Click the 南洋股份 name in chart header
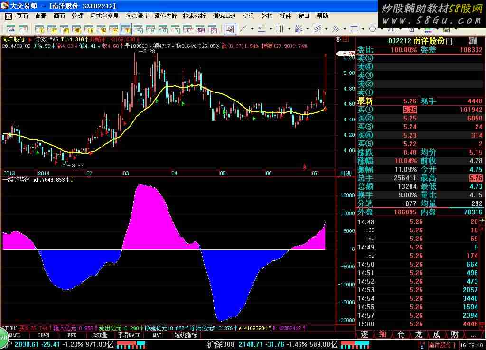Screen dimensions: 486x350 tap(13, 40)
